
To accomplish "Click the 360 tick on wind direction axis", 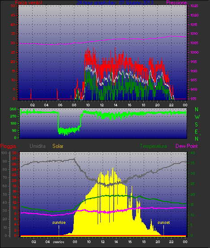I will (13, 109).
